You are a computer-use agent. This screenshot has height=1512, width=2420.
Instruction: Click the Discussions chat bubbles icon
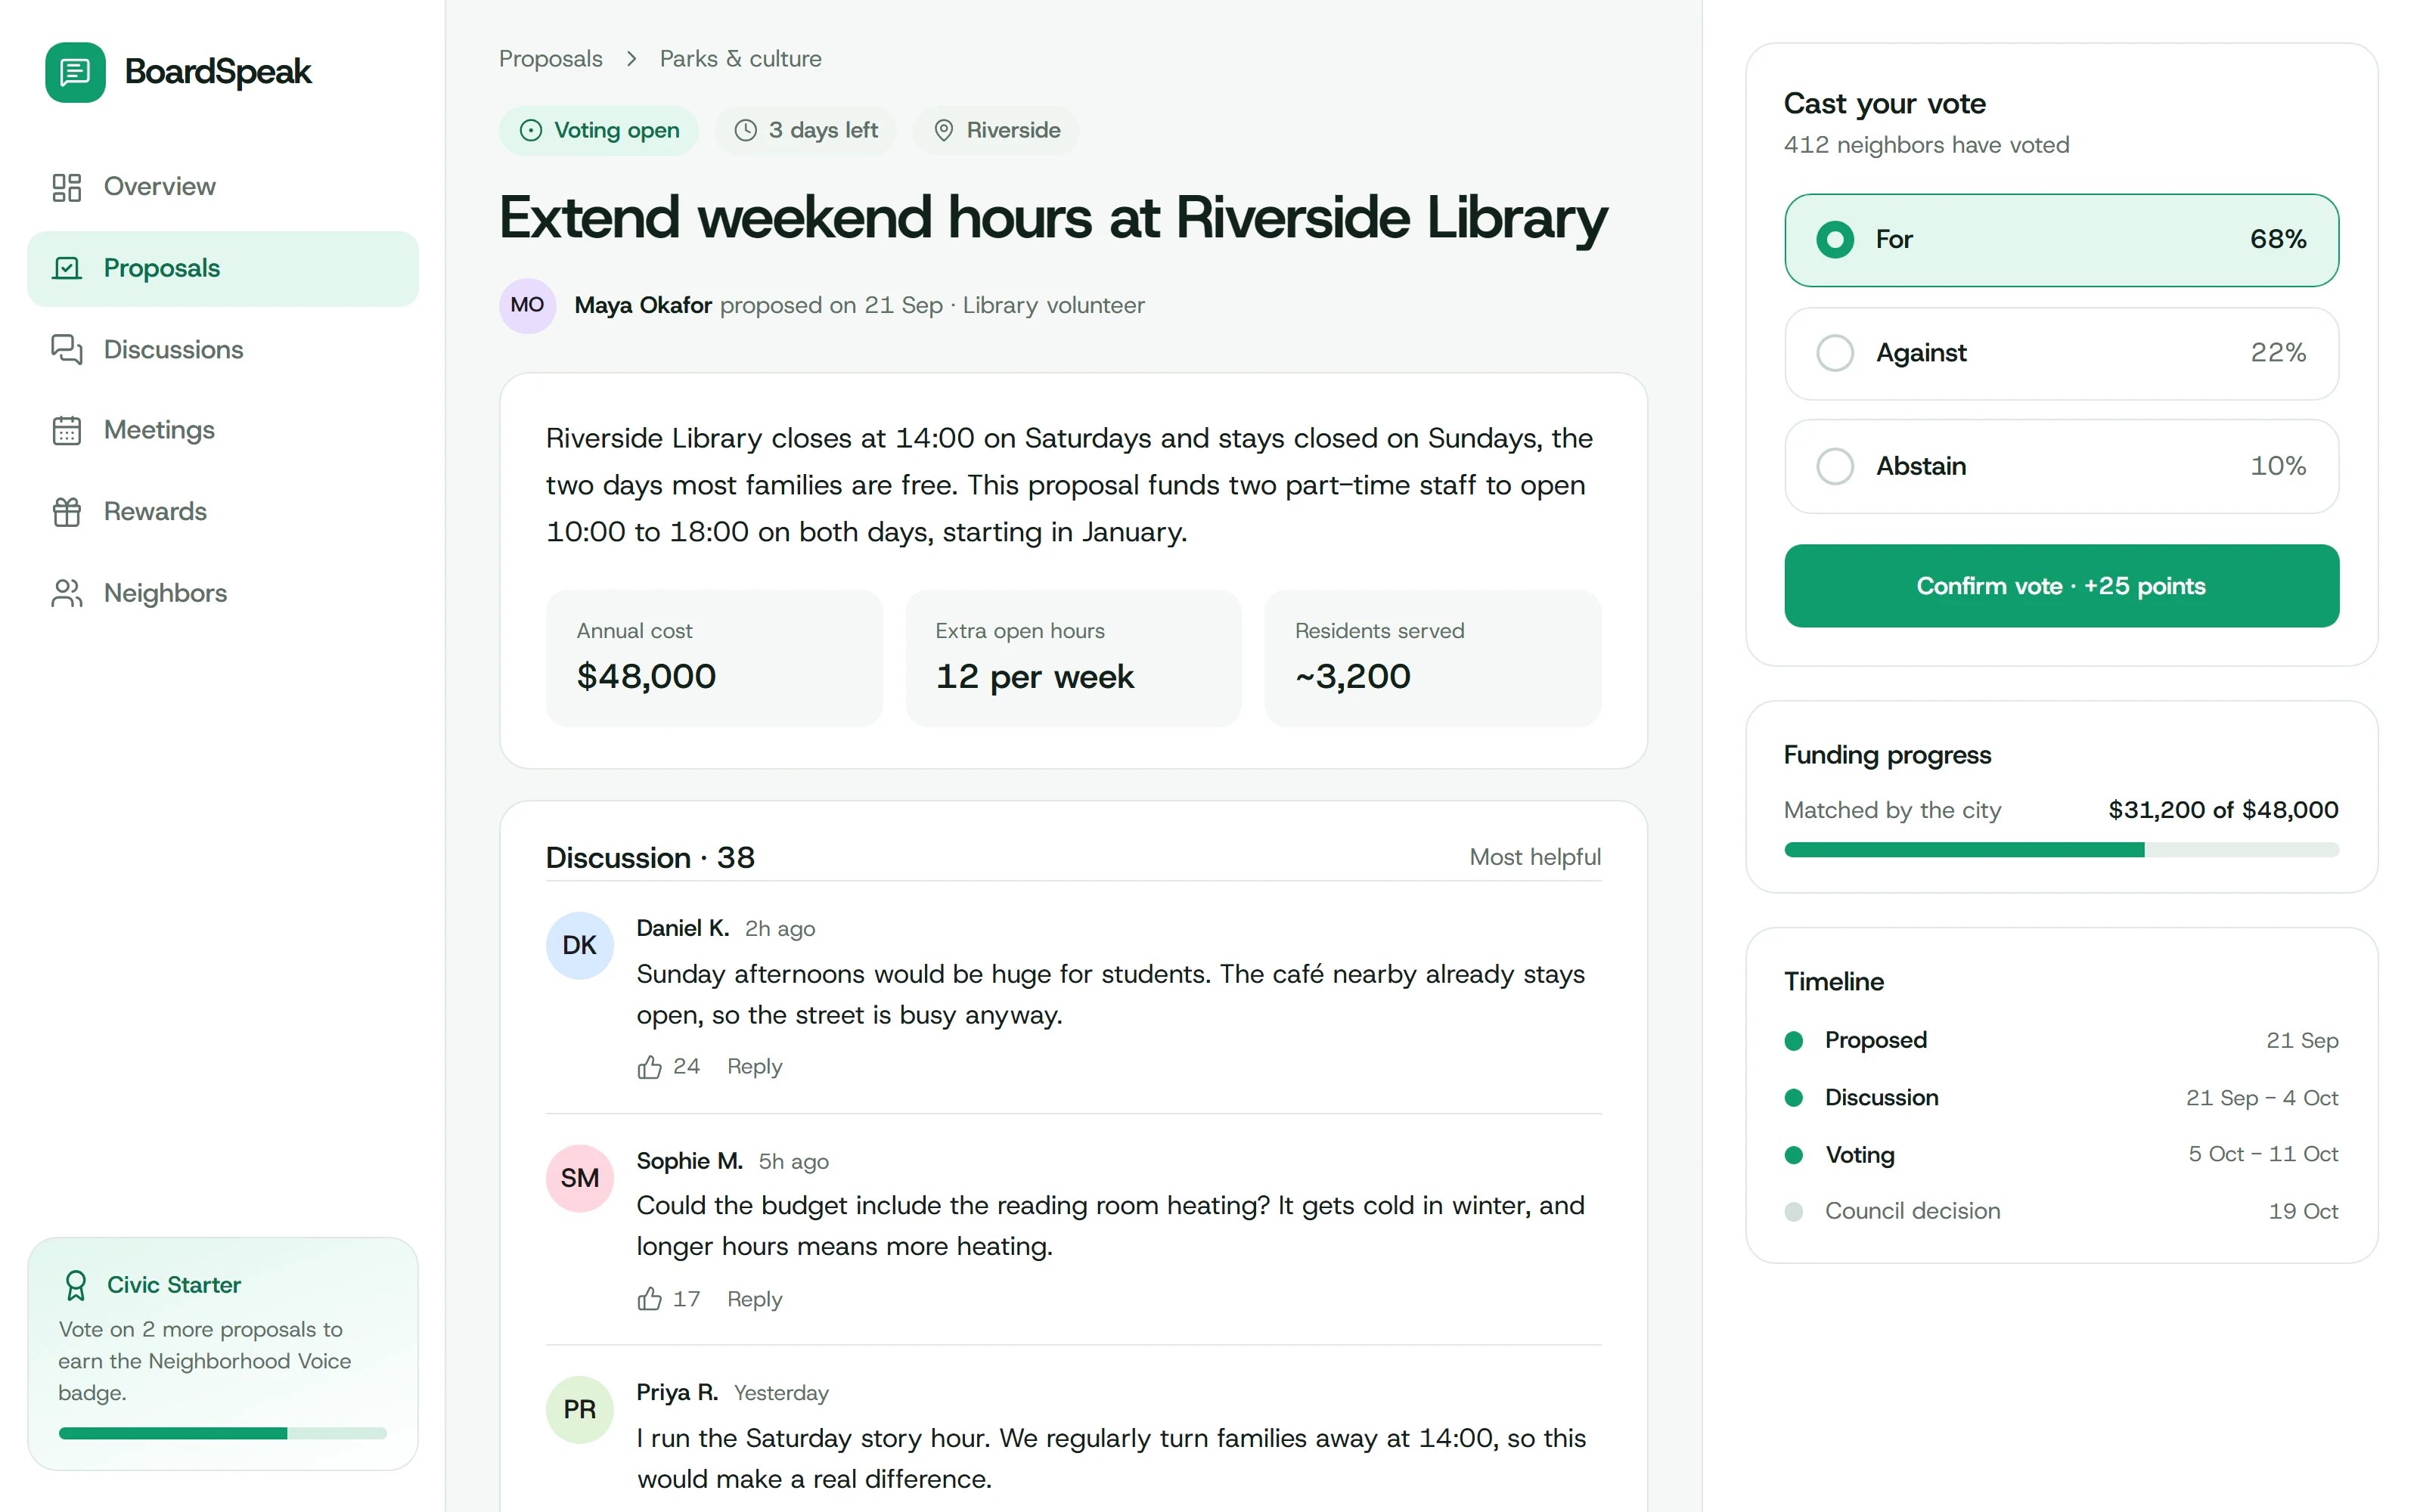point(67,349)
